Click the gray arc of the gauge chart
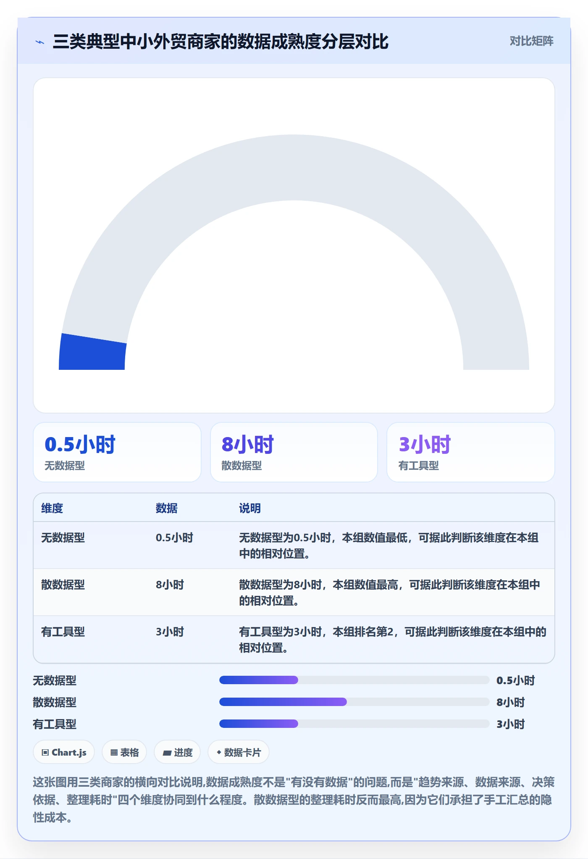The height and width of the screenshot is (859, 588). (294, 167)
